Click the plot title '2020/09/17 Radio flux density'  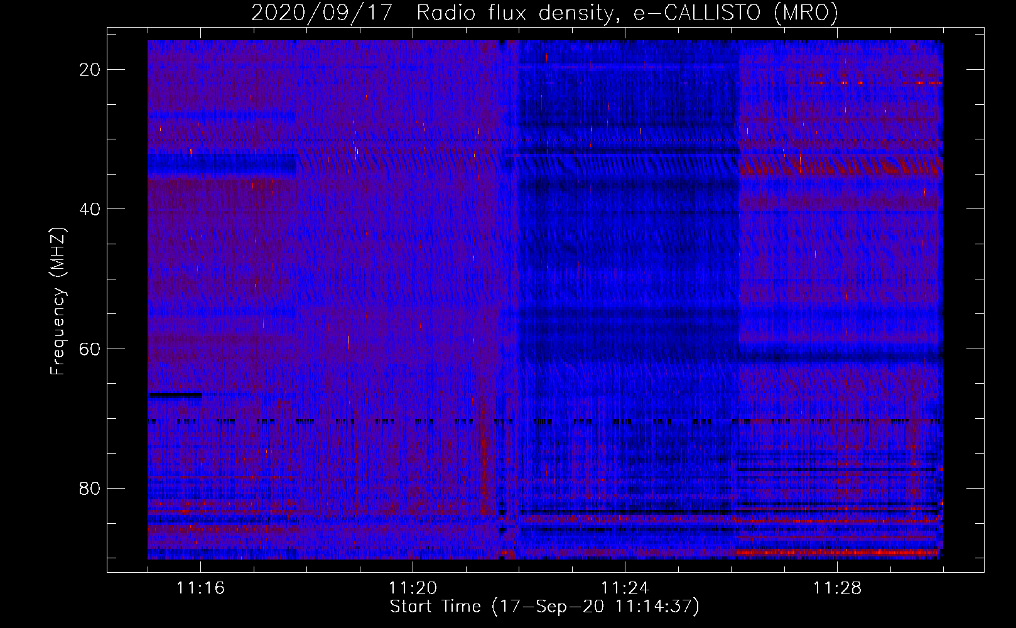[544, 13]
